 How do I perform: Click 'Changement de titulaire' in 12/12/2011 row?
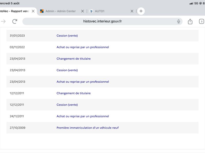click(74, 93)
